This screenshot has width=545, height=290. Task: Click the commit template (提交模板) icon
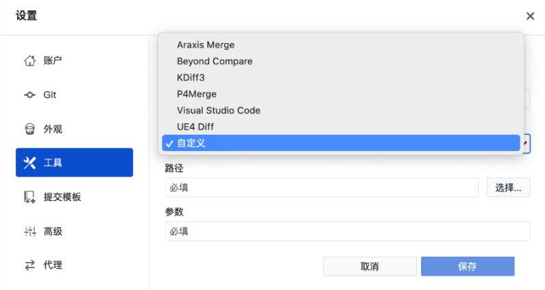[29, 197]
